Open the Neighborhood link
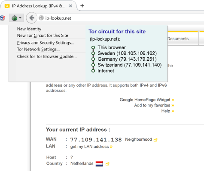Image resolution: width=204 pixels, height=171 pixels. click(138, 139)
